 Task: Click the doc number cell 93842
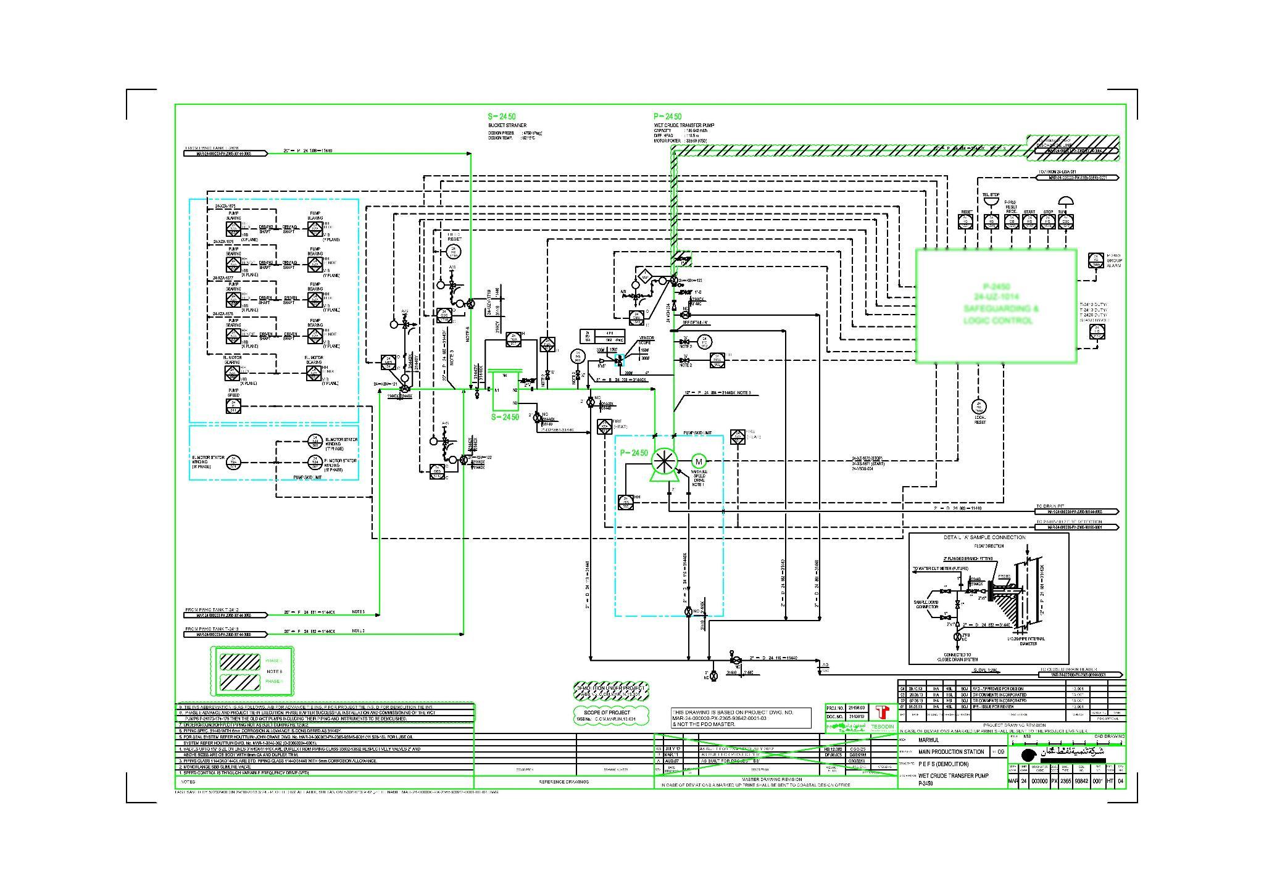[x=1081, y=781]
